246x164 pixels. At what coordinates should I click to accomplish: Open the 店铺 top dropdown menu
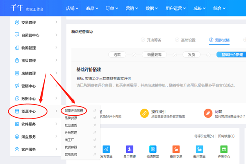72,8
